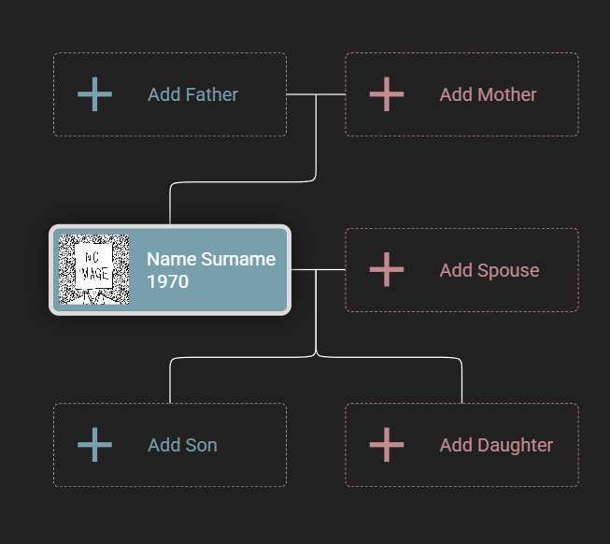The height and width of the screenshot is (544, 610).
Task: Click the Add Daughter label text
Action: pyautogui.click(x=496, y=446)
